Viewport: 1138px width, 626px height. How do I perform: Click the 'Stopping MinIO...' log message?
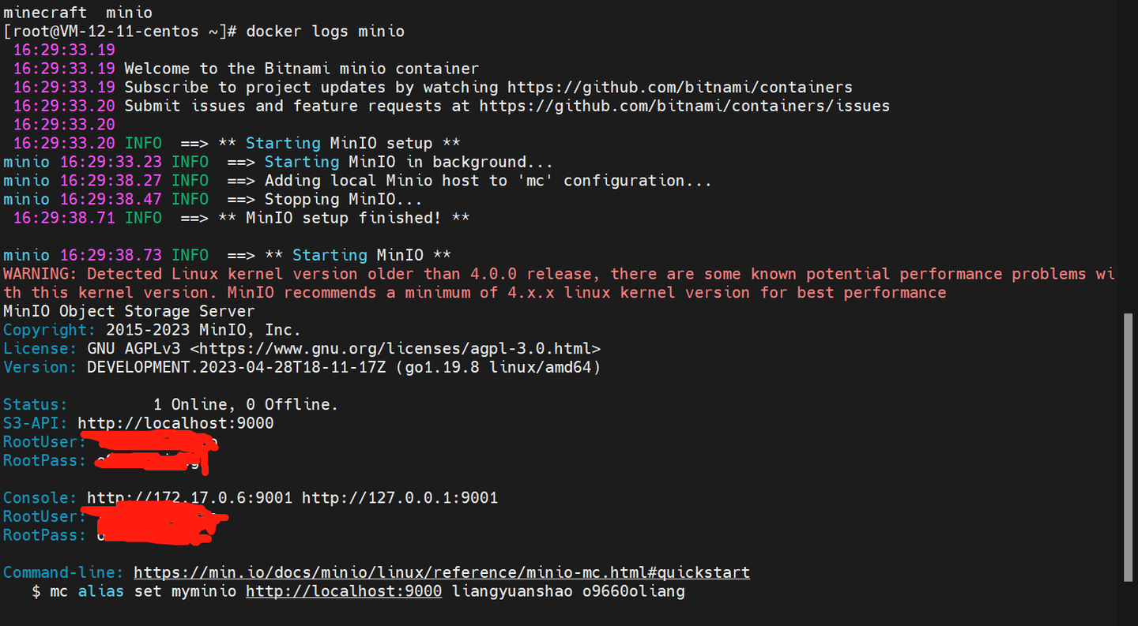(344, 199)
